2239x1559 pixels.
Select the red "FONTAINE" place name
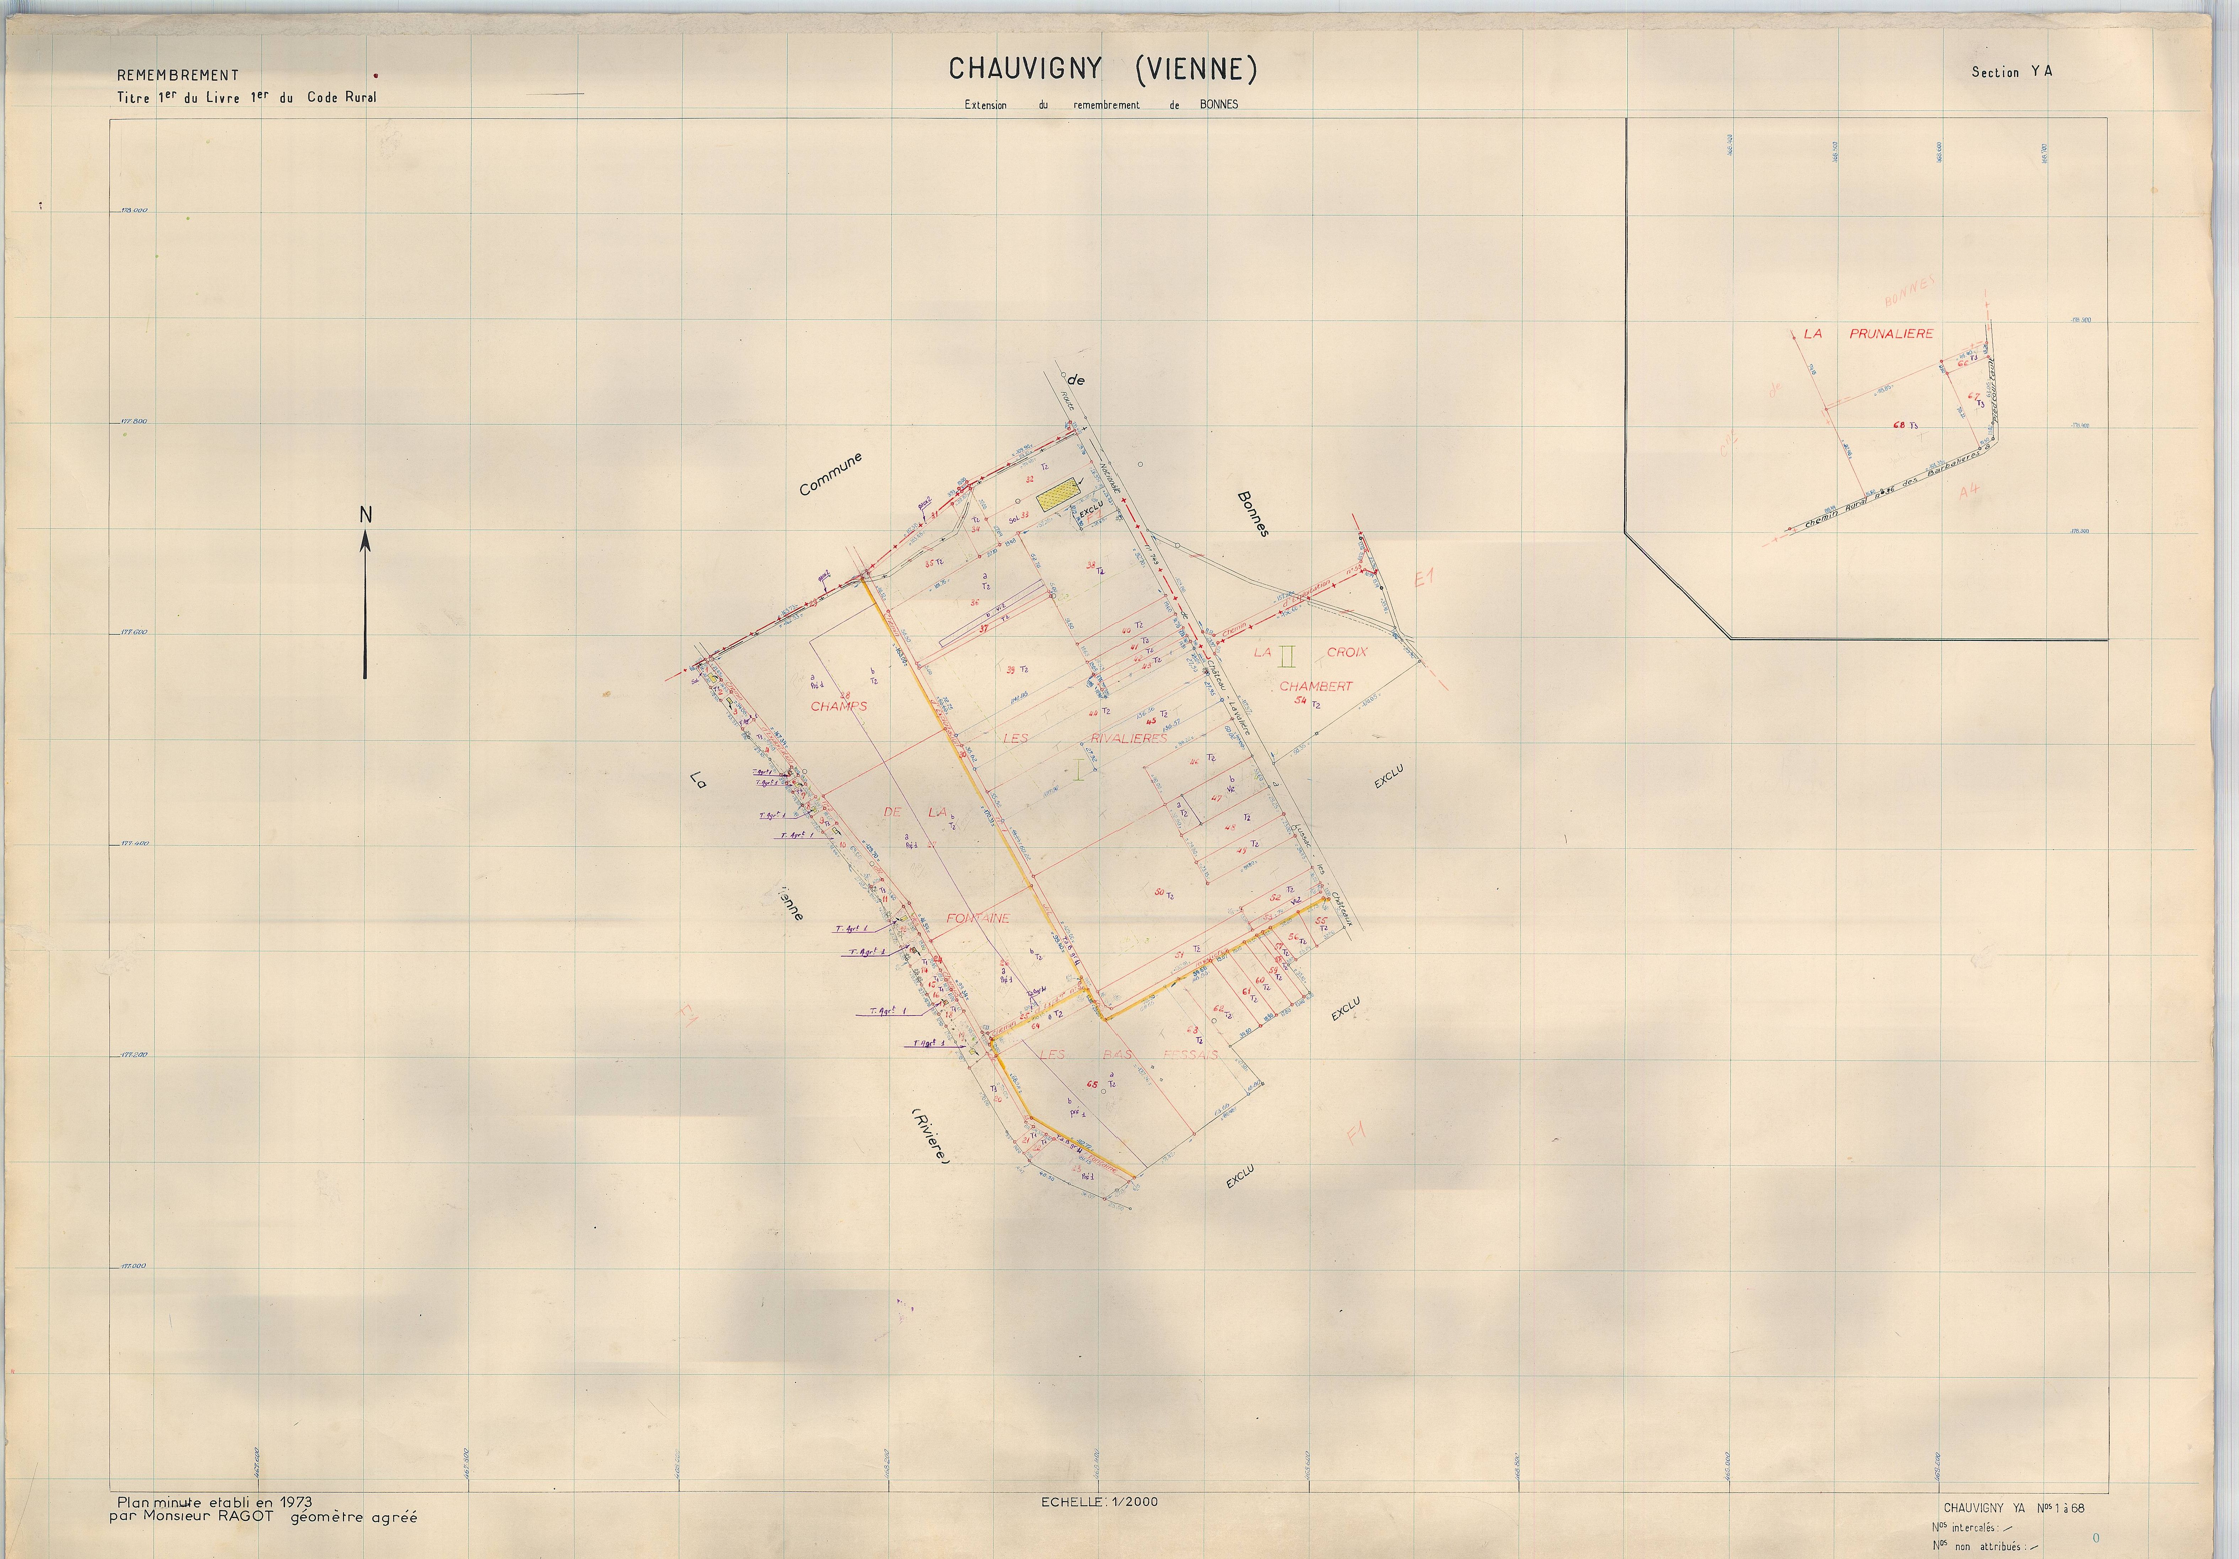point(978,918)
